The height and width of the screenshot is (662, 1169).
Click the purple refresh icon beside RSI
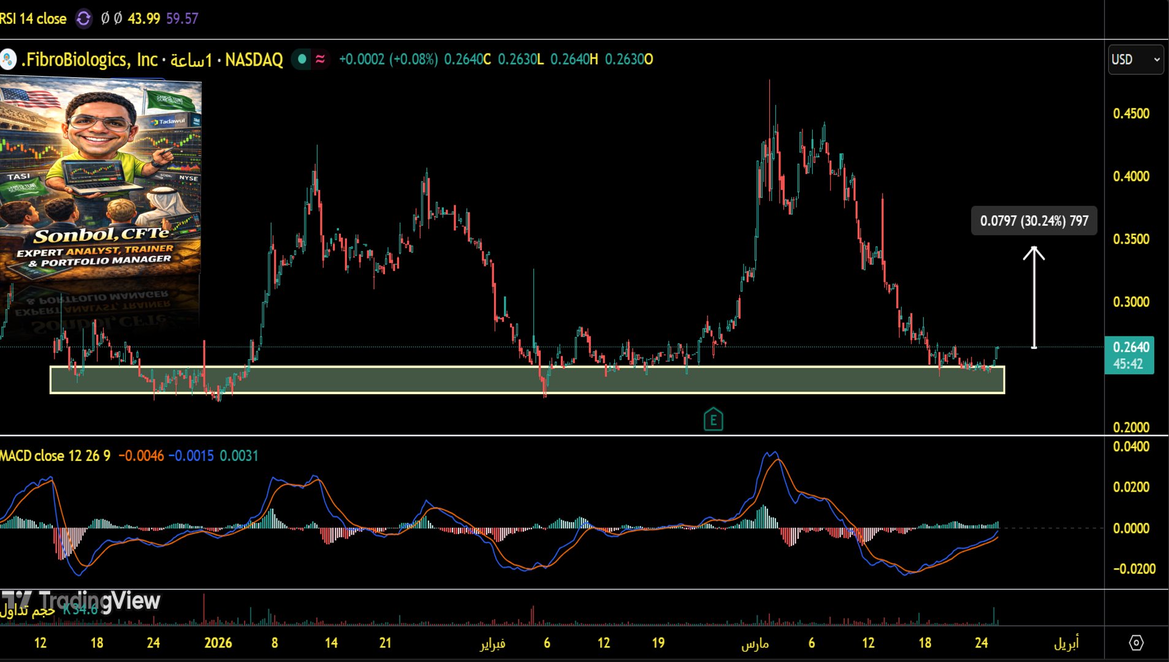(x=83, y=18)
